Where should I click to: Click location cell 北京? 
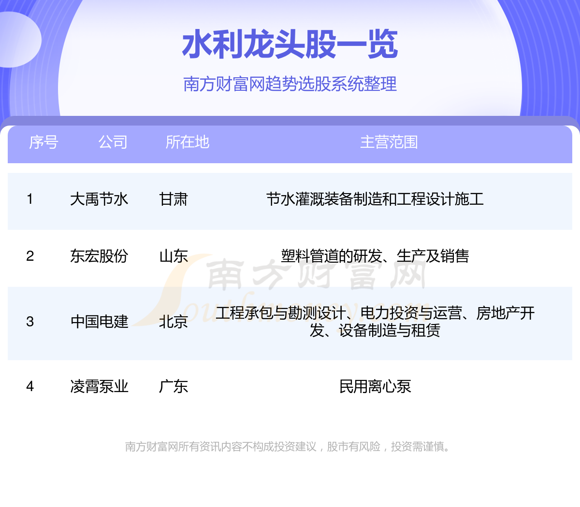coord(174,322)
